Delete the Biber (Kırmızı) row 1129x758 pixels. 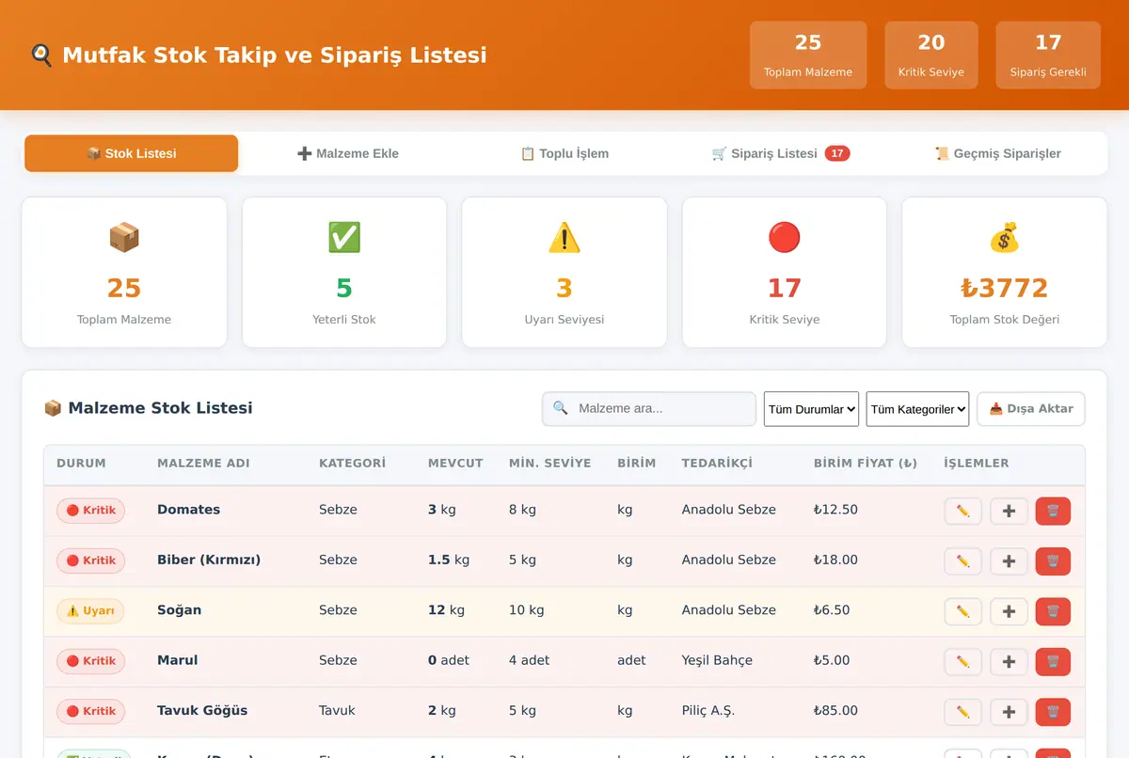pyautogui.click(x=1053, y=561)
